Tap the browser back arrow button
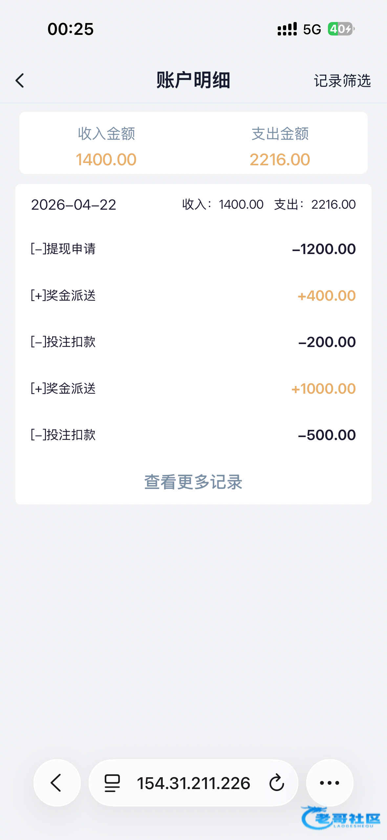 [57, 783]
